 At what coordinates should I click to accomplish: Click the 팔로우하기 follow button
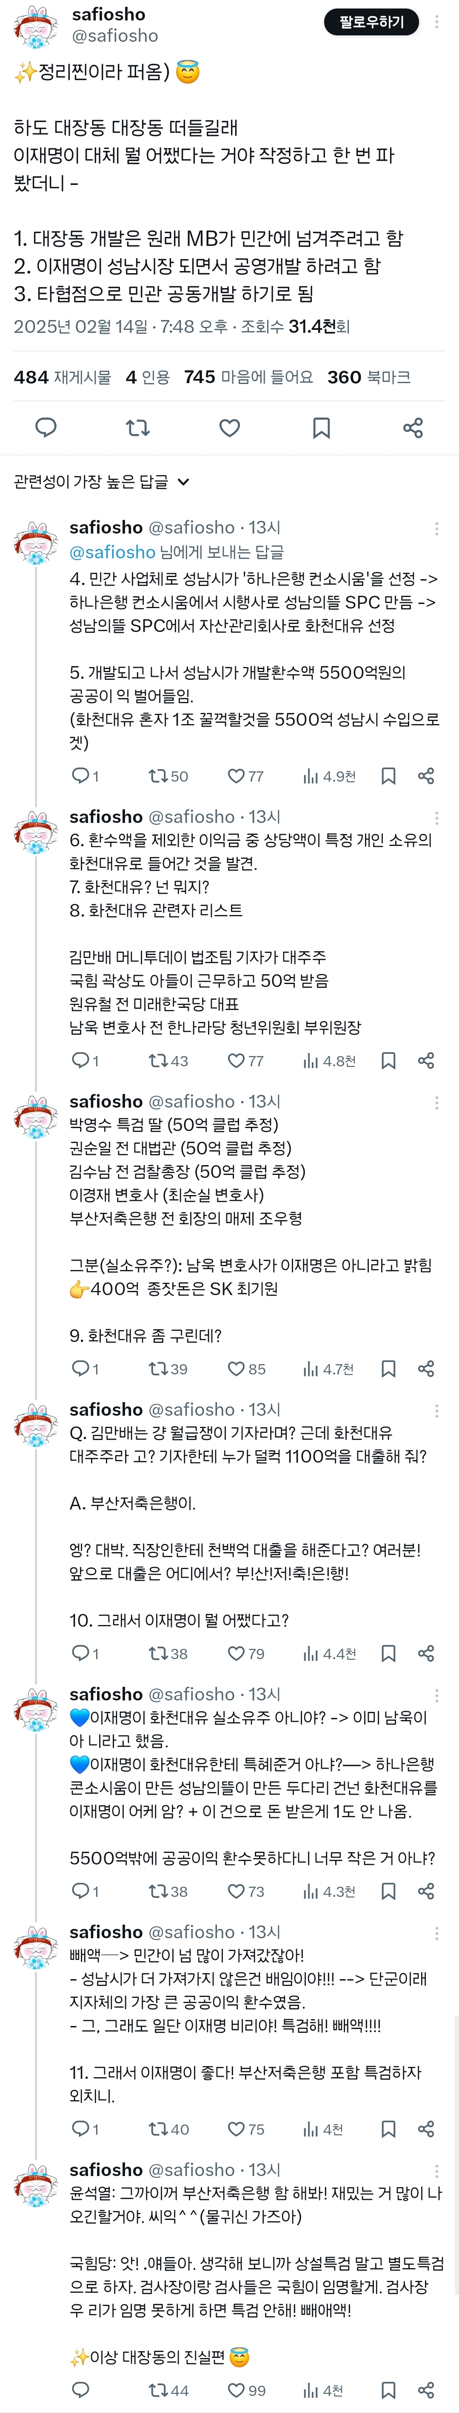371,22
